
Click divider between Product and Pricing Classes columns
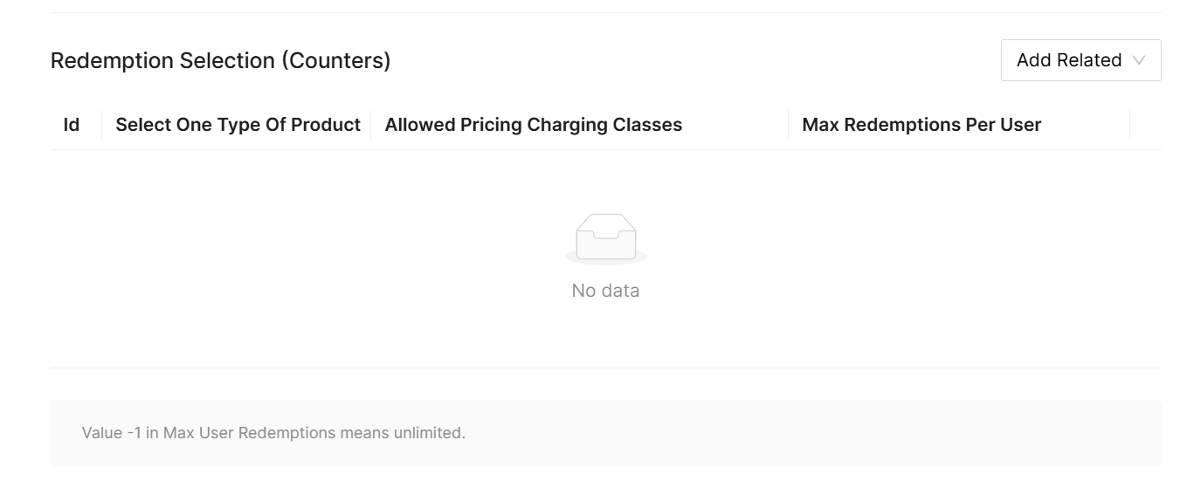371,125
